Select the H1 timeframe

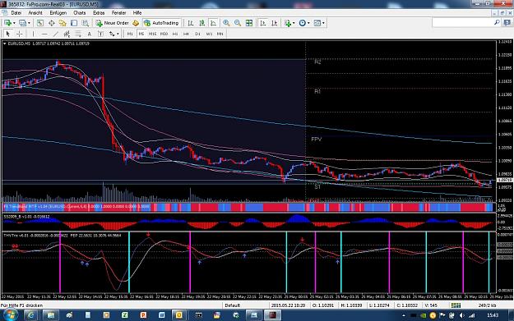click(x=175, y=34)
